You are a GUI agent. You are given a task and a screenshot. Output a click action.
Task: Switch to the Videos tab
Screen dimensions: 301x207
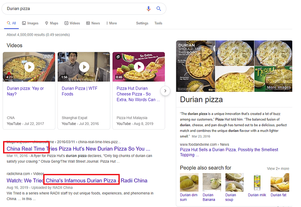(72, 23)
